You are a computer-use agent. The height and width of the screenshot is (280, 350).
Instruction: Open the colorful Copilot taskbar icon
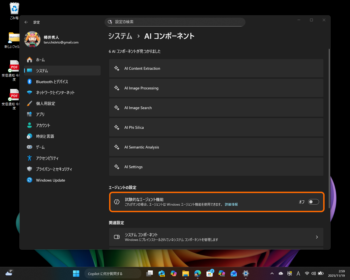tap(174, 273)
